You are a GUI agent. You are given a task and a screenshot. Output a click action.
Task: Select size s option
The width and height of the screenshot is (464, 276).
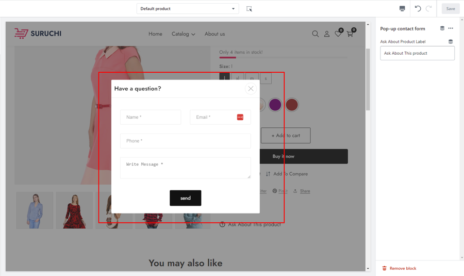point(266,78)
